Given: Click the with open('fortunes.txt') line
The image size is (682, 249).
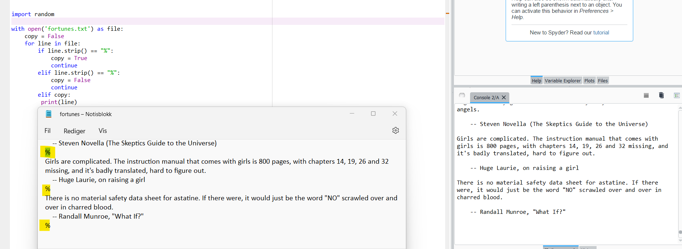Looking at the screenshot, I should point(67,29).
